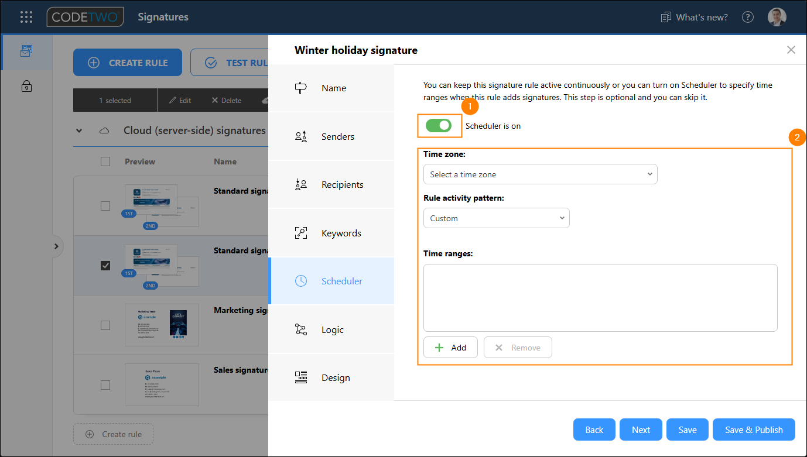Viewport: 807px width, 457px height.
Task: Click the Keywords search-frame icon
Action: click(301, 233)
